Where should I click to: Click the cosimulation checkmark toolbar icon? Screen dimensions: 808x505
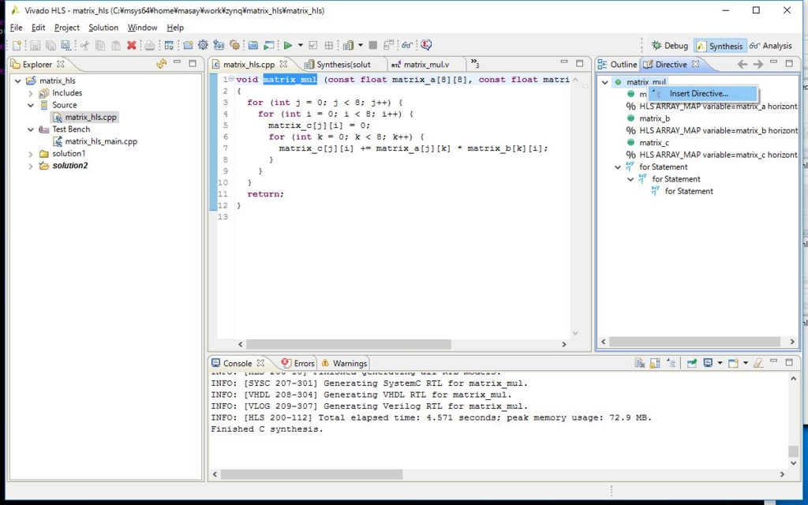(312, 45)
